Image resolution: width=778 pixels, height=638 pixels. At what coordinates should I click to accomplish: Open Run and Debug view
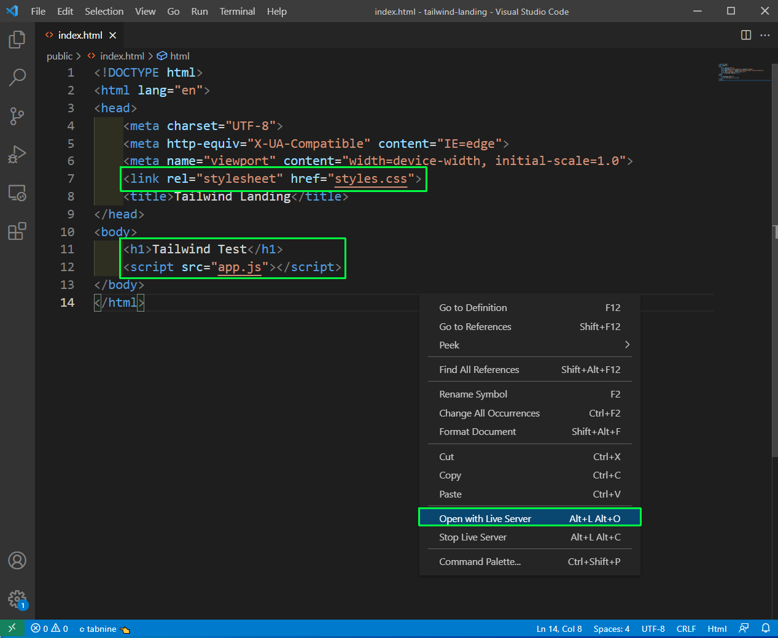17,154
